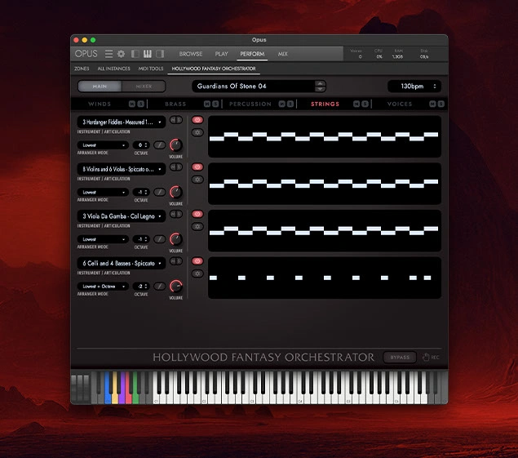Toggle the left sidebar panel icon
Screen dimensions: 518x458
click(135, 54)
